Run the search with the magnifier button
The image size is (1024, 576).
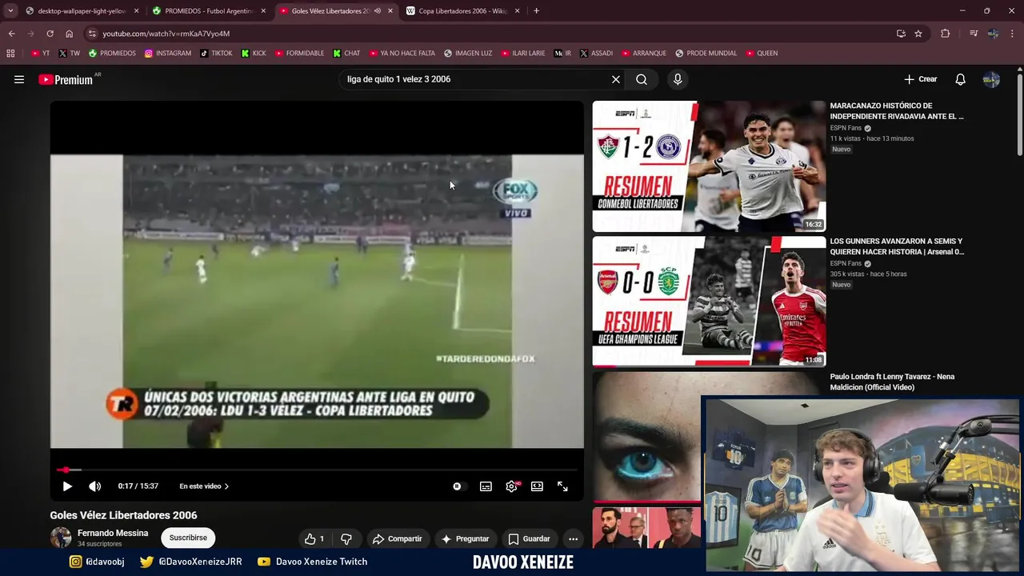pos(642,79)
